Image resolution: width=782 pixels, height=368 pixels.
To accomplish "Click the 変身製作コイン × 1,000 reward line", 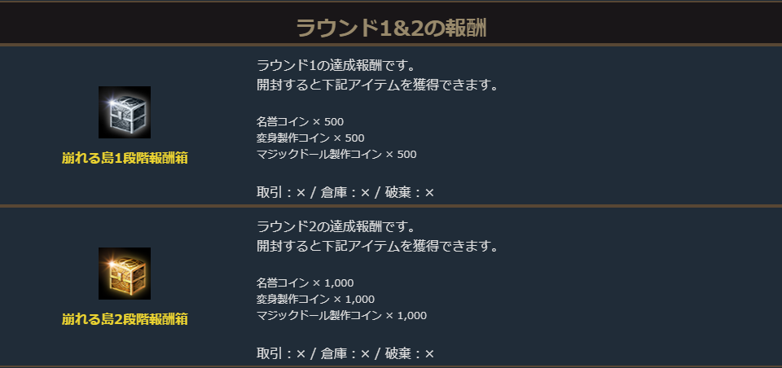I will 315,299.
